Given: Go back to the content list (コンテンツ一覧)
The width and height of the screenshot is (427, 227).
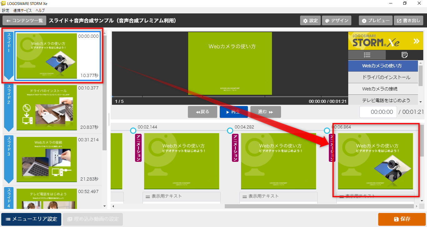Looking at the screenshot, I should coord(24,21).
